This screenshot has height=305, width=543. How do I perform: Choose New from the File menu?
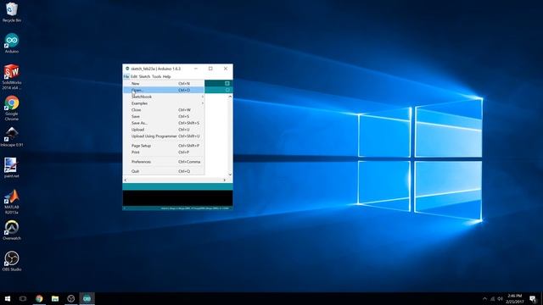coord(164,83)
